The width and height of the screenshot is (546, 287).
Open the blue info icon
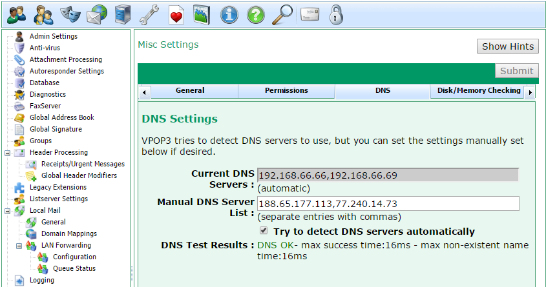tap(229, 14)
